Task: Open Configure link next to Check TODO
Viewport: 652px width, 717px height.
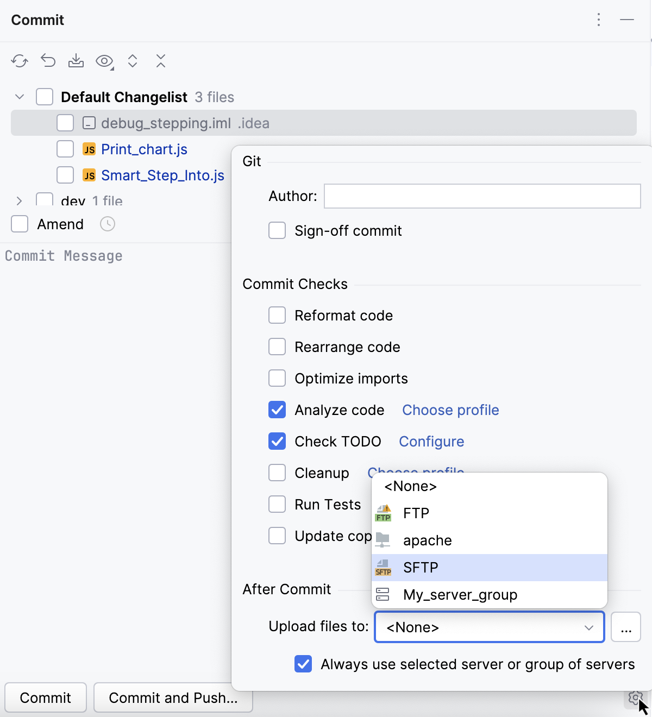Action: click(431, 441)
